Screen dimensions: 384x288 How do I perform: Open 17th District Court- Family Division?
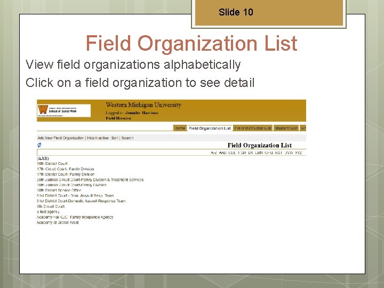66,174
